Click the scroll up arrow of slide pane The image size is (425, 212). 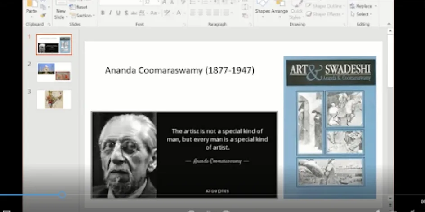click(x=390, y=31)
